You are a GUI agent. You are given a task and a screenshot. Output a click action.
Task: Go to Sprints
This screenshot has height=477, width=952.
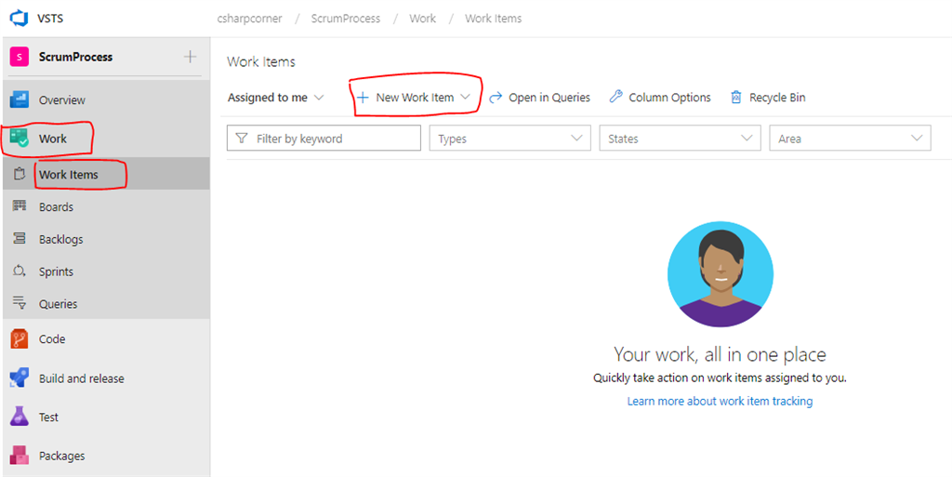pos(106,272)
